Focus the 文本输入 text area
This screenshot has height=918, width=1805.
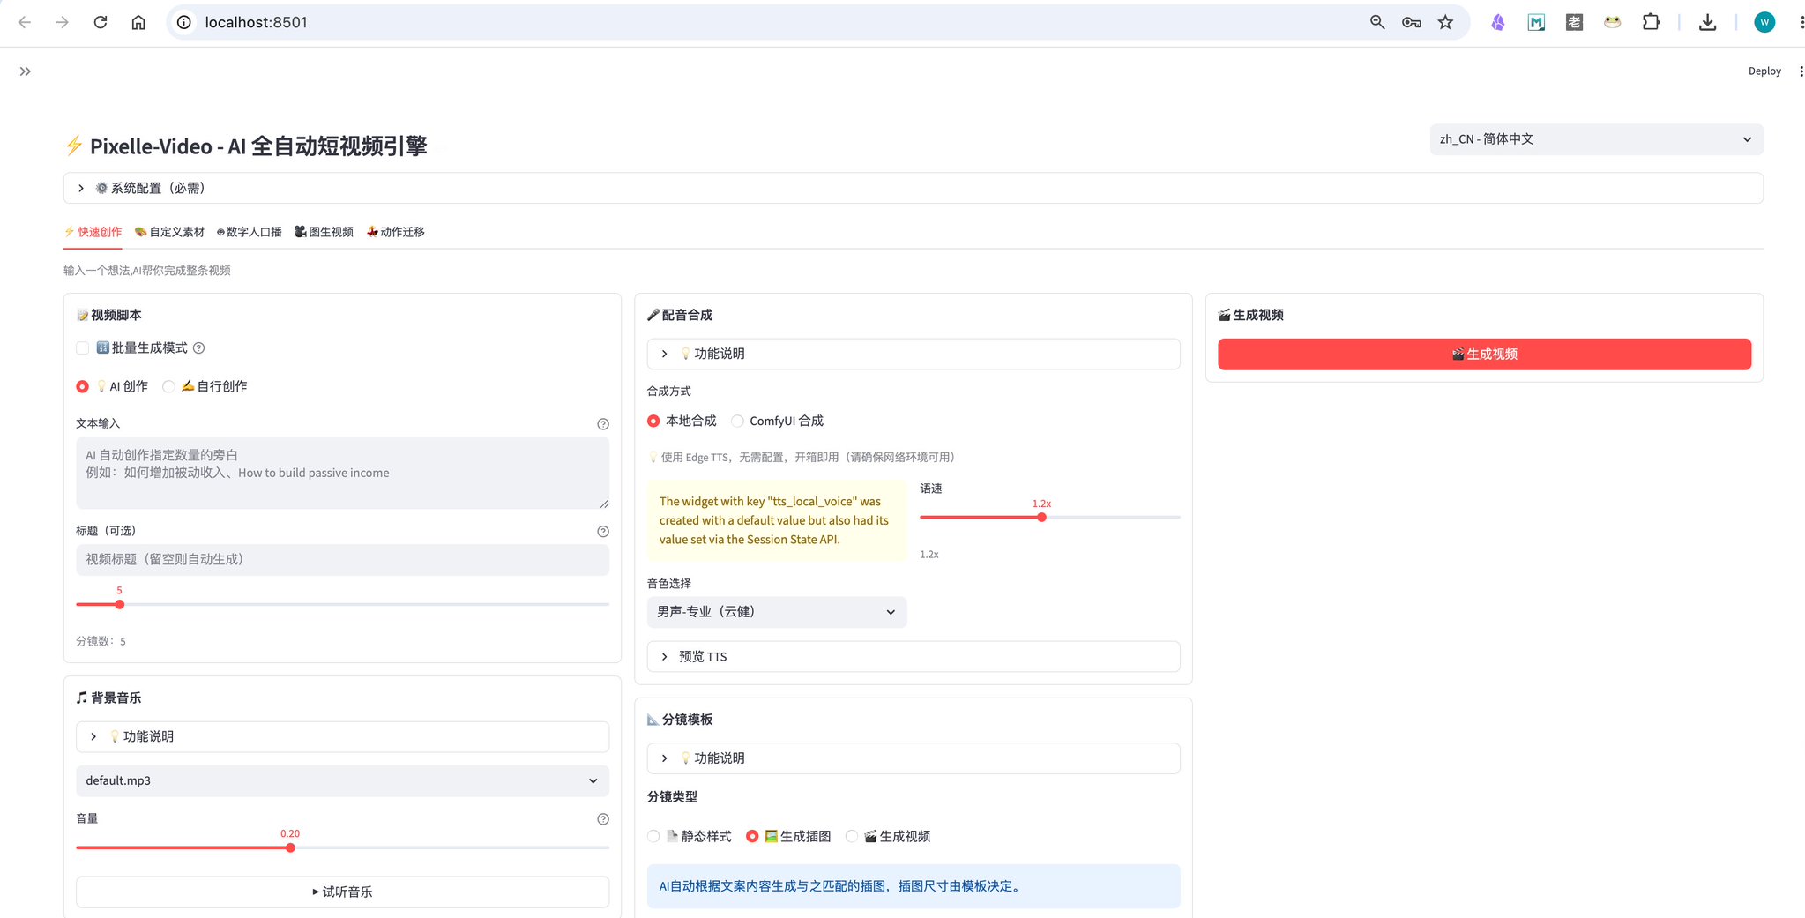(342, 473)
